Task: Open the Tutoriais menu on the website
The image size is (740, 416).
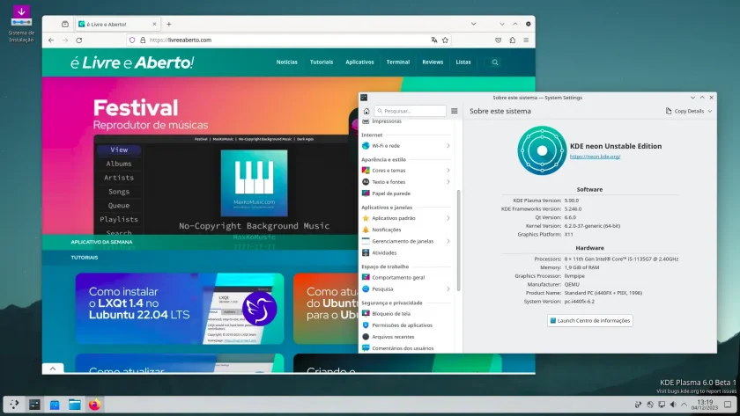Action: pyautogui.click(x=322, y=62)
